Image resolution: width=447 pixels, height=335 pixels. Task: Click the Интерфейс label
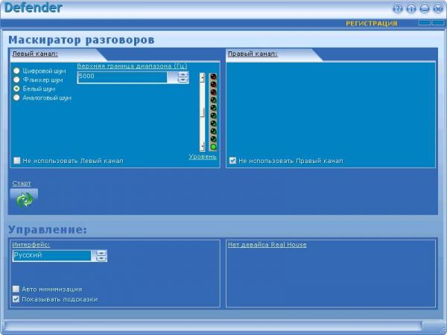[x=31, y=244]
